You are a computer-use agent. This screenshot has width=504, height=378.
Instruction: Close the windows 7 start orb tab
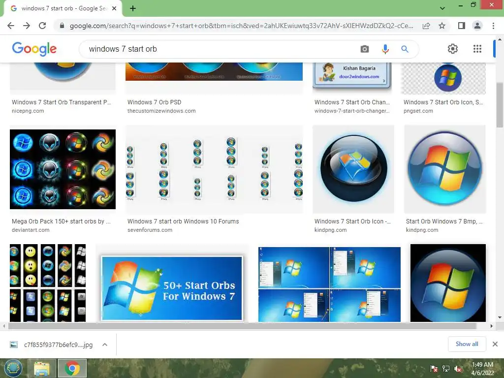click(114, 8)
